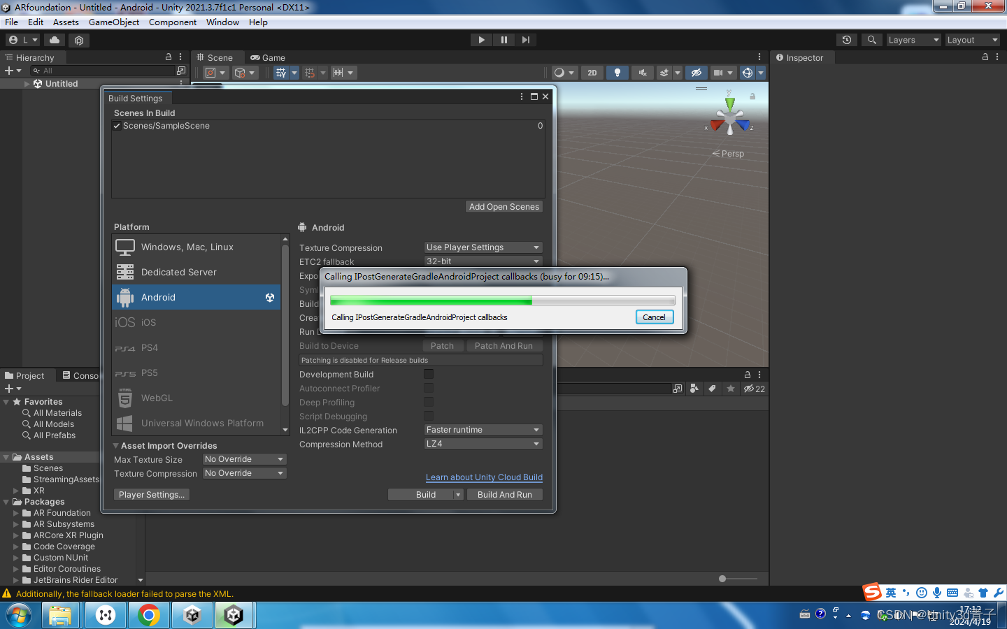Toggle the Deep Profiling checkbox

429,402
